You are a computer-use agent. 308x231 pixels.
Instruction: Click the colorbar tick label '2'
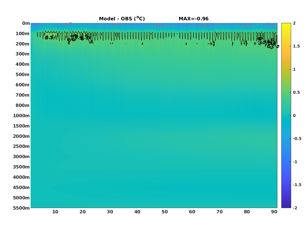tap(294, 23)
